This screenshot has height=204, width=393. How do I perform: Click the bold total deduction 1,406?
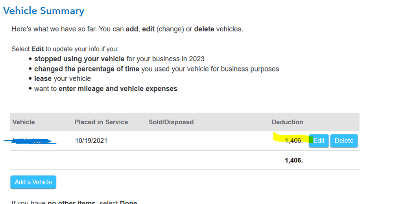coord(294,160)
